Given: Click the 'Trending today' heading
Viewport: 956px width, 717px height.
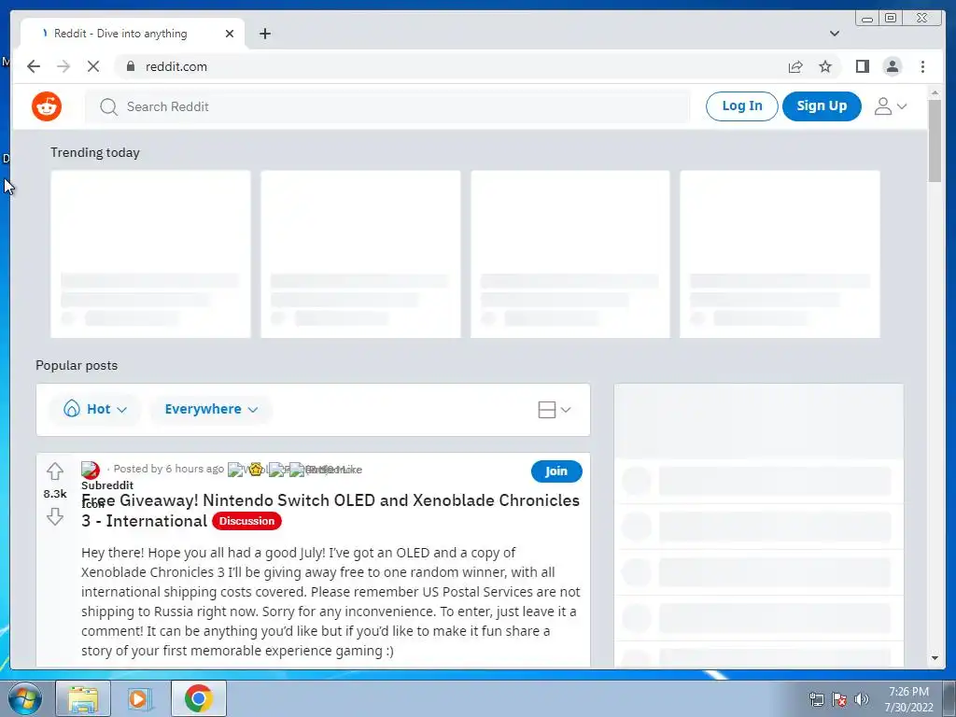Looking at the screenshot, I should click(x=95, y=152).
